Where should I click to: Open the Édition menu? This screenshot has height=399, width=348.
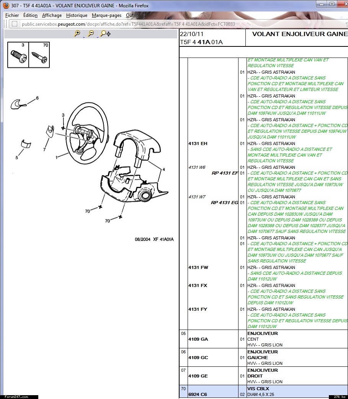tap(30, 15)
